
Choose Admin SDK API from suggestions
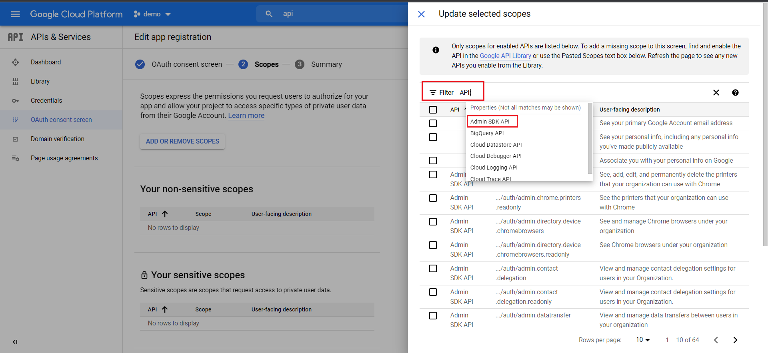pos(490,122)
